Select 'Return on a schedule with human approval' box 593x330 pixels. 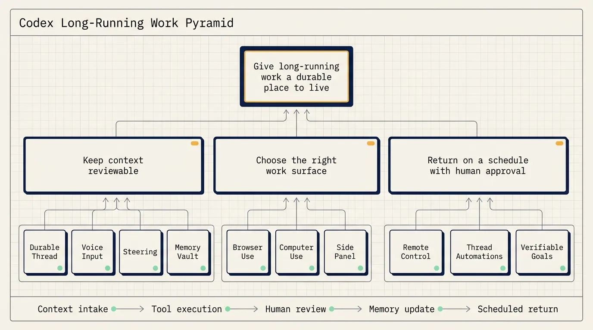coord(478,165)
